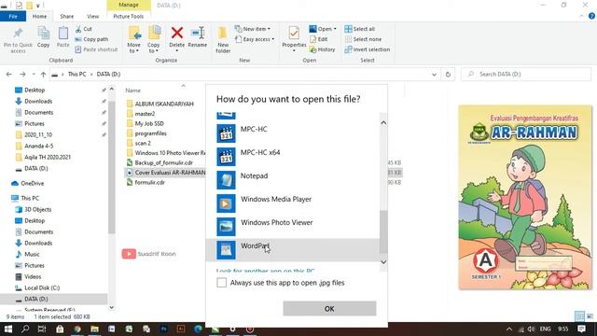Click app list vertical scrollbar thumb
This screenshot has height=336, width=597.
(383, 232)
